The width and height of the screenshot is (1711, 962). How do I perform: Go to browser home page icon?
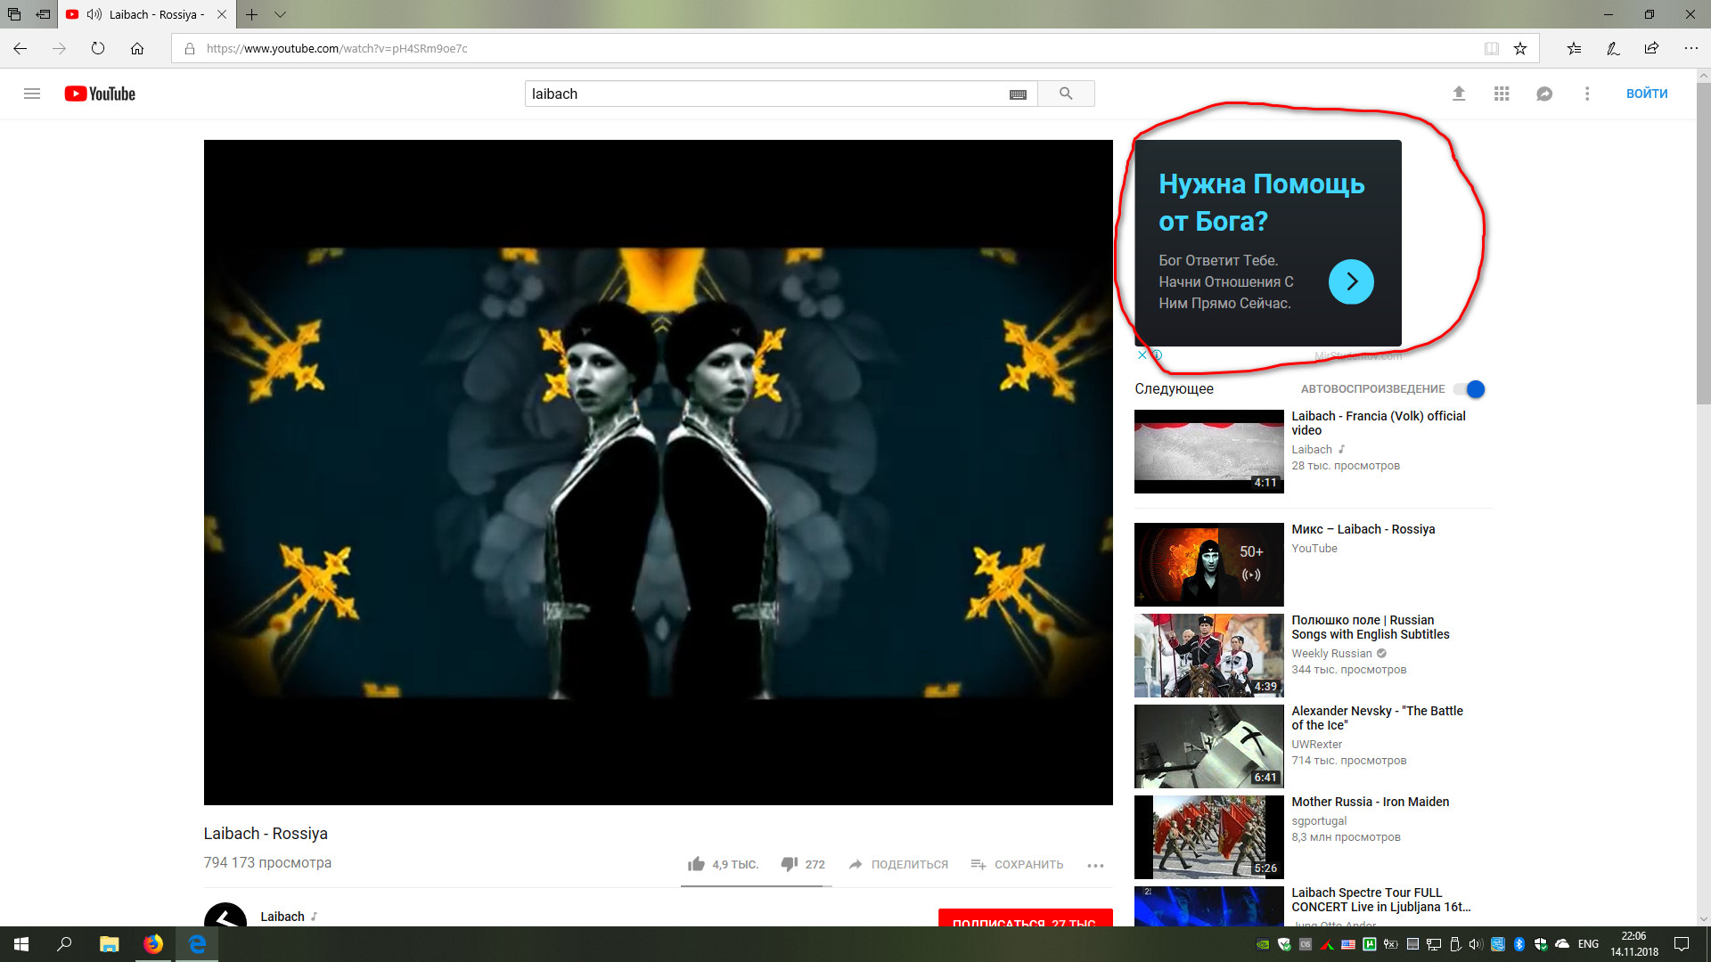click(x=137, y=48)
